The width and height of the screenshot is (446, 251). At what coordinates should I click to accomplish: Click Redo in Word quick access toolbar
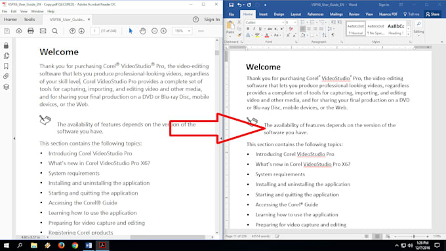tap(249, 5)
